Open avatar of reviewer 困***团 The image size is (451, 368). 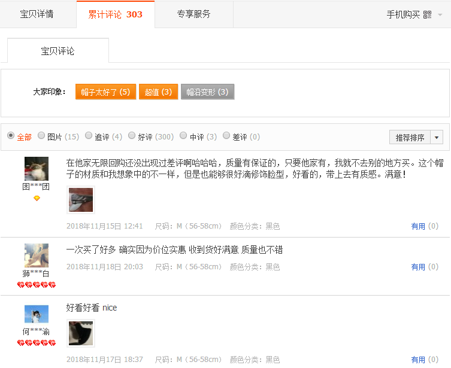point(37,169)
